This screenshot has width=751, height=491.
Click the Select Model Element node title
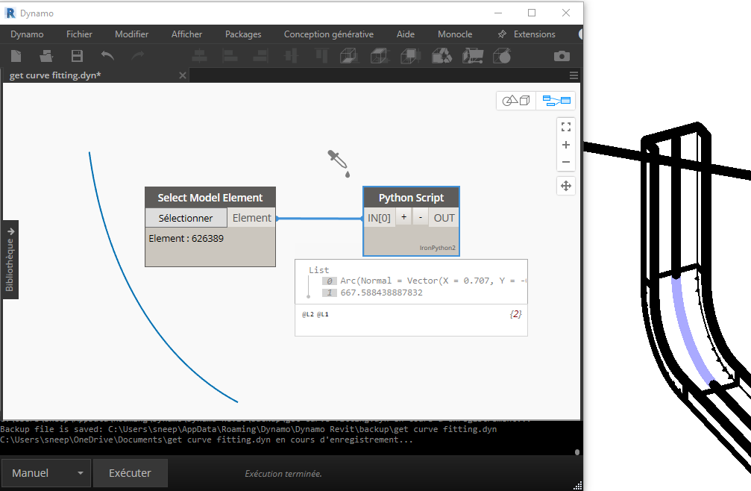pyautogui.click(x=210, y=197)
